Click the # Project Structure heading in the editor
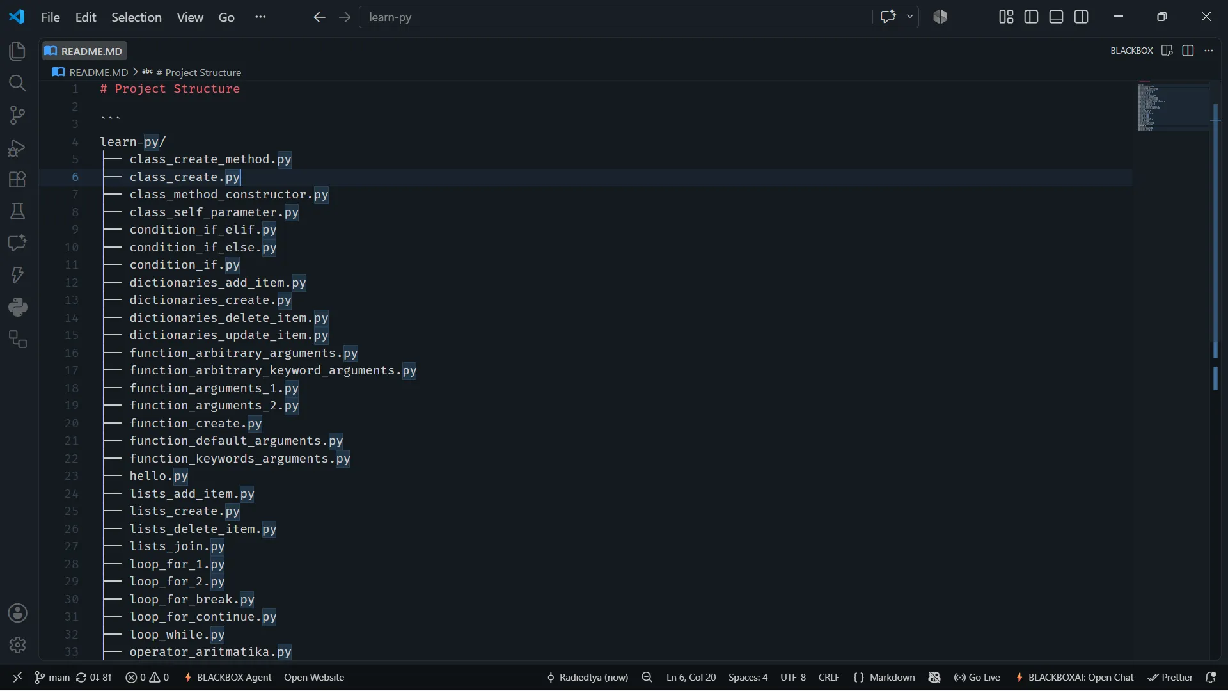1228x691 pixels. tap(169, 89)
